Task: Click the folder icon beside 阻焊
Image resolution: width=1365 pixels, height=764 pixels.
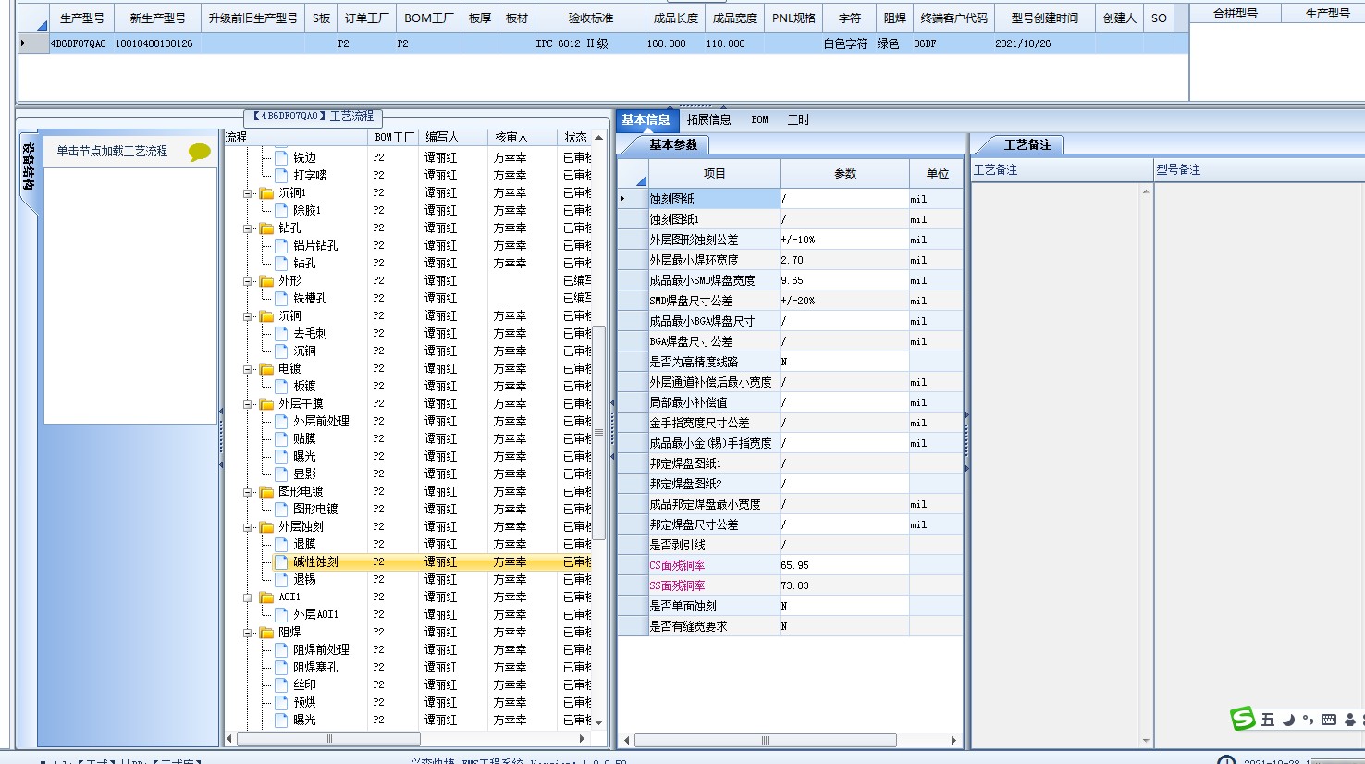Action: 266,633
